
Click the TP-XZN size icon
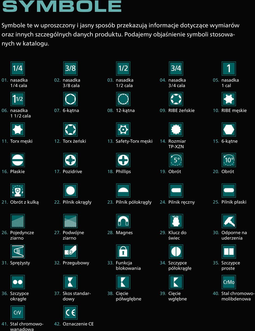pos(176,129)
